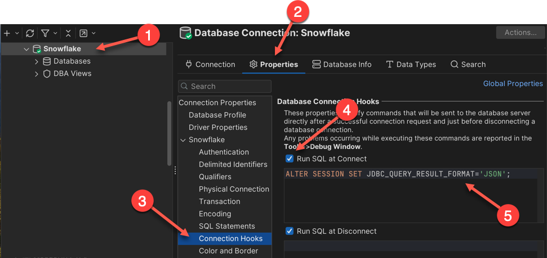Click the plus (create new) toolbar icon
The image size is (547, 258).
(7, 33)
